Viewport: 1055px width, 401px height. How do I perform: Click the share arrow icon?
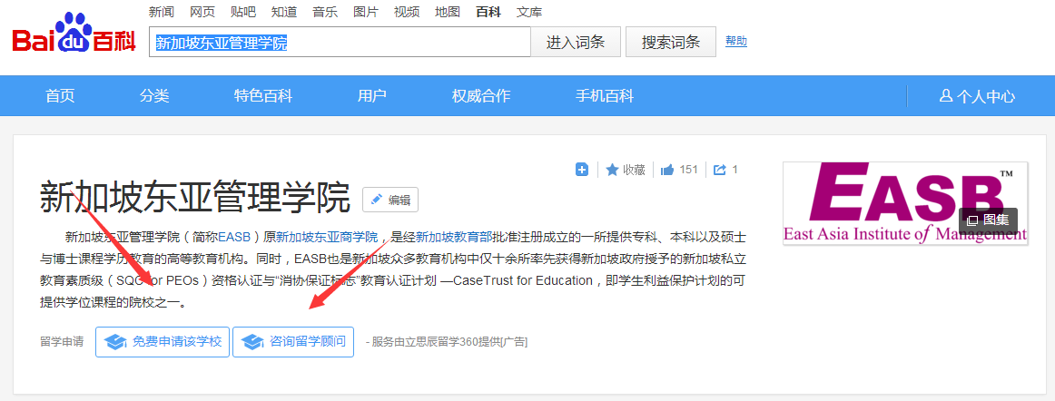[720, 170]
